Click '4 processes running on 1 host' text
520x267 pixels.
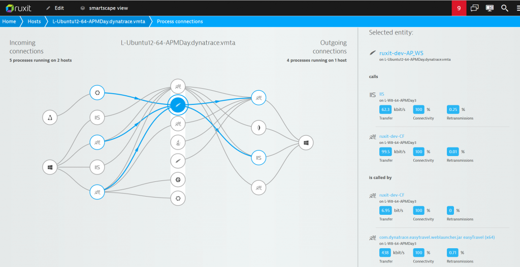point(317,60)
